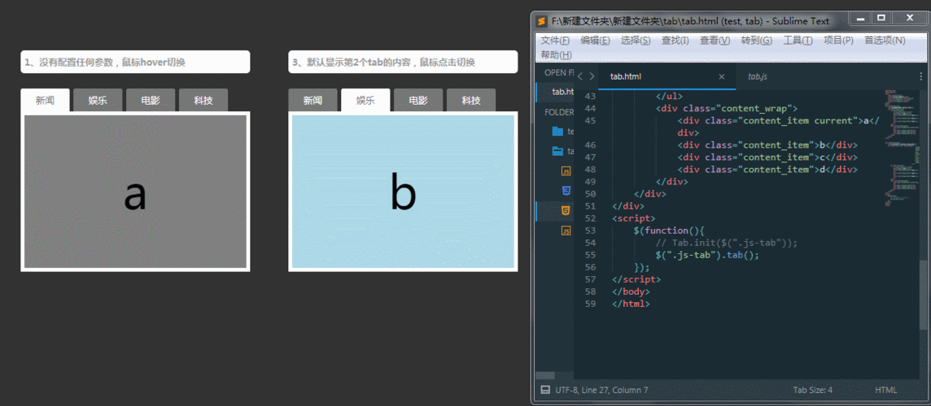931x406 pixels.
Task: Click the gray content panel showing 'a'
Action: pyautogui.click(x=135, y=192)
